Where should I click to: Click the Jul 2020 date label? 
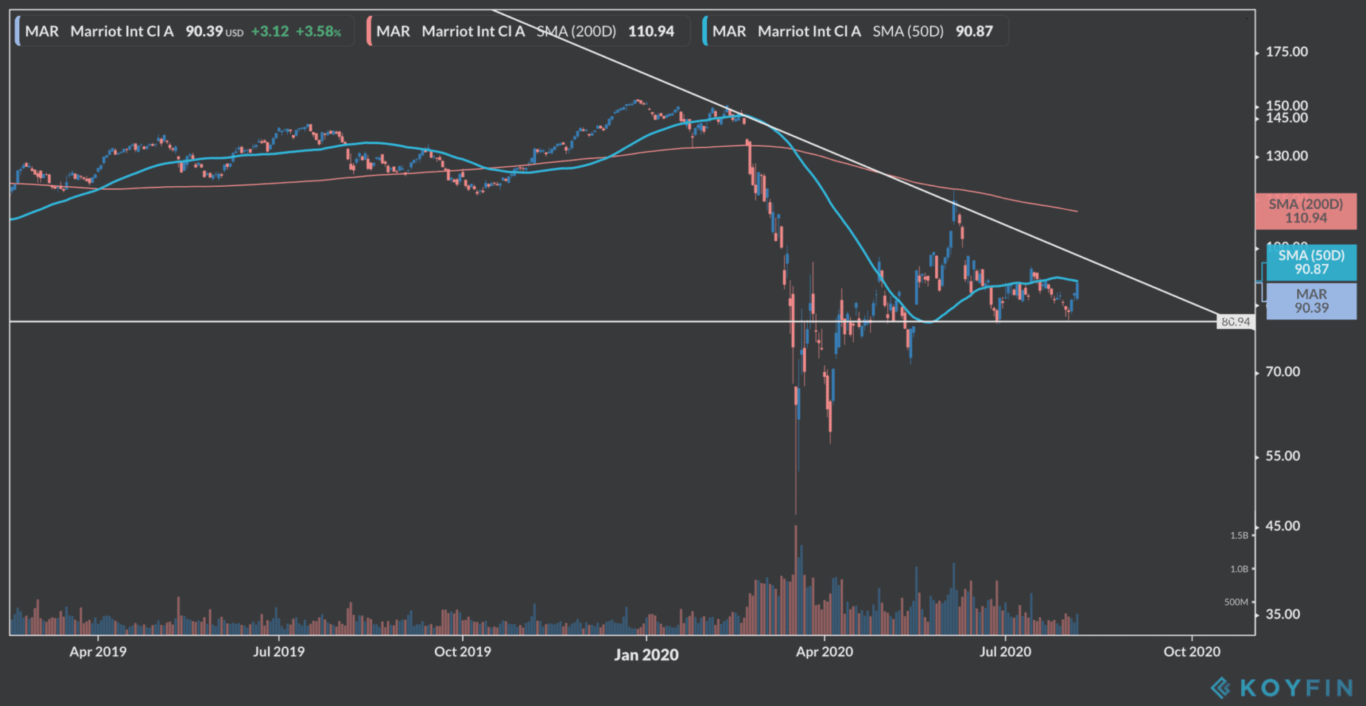[x=1006, y=652]
